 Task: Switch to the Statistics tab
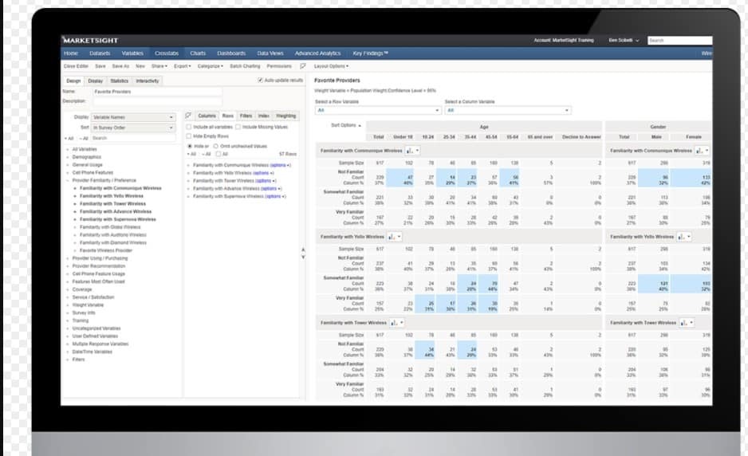(119, 81)
